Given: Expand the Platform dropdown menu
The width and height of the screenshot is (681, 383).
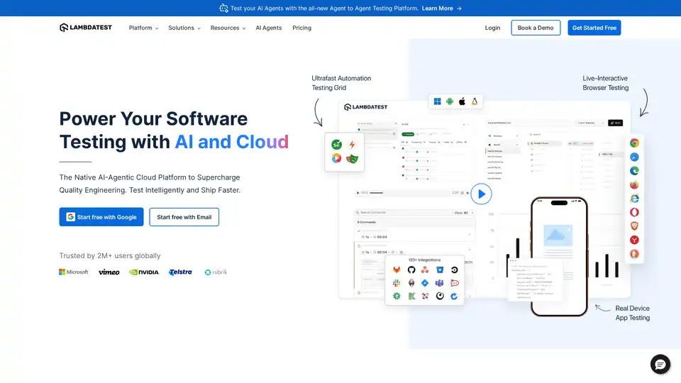Looking at the screenshot, I should 143,28.
